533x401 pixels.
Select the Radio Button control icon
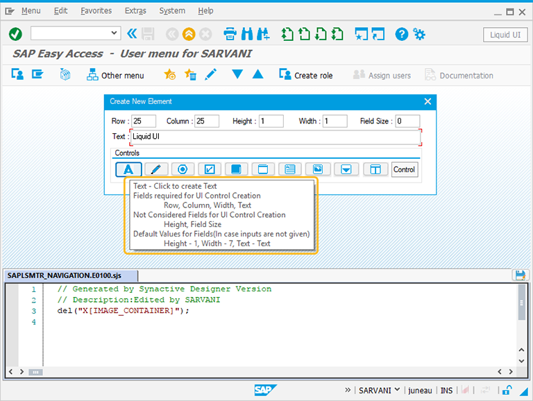pyautogui.click(x=183, y=169)
